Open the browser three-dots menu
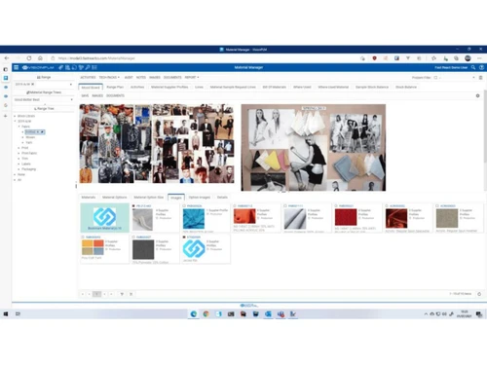This screenshot has height=365, width=487. click(479, 58)
